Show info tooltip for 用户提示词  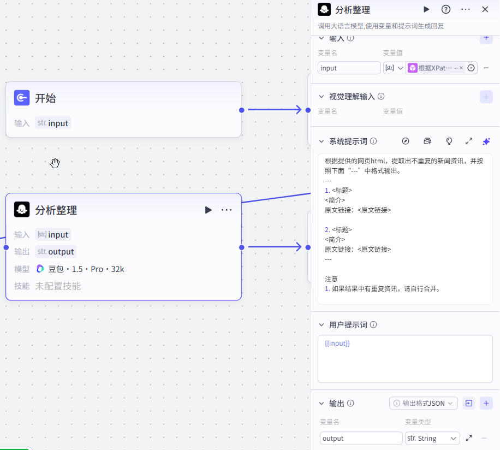tap(373, 324)
